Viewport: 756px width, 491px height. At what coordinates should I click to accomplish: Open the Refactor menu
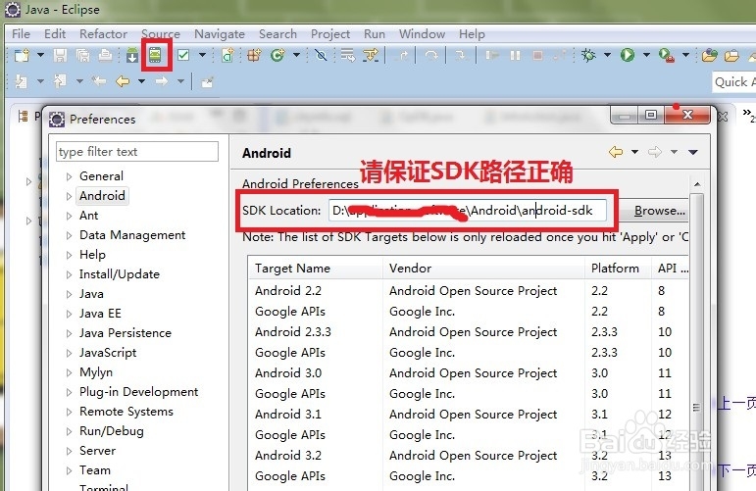pyautogui.click(x=103, y=34)
